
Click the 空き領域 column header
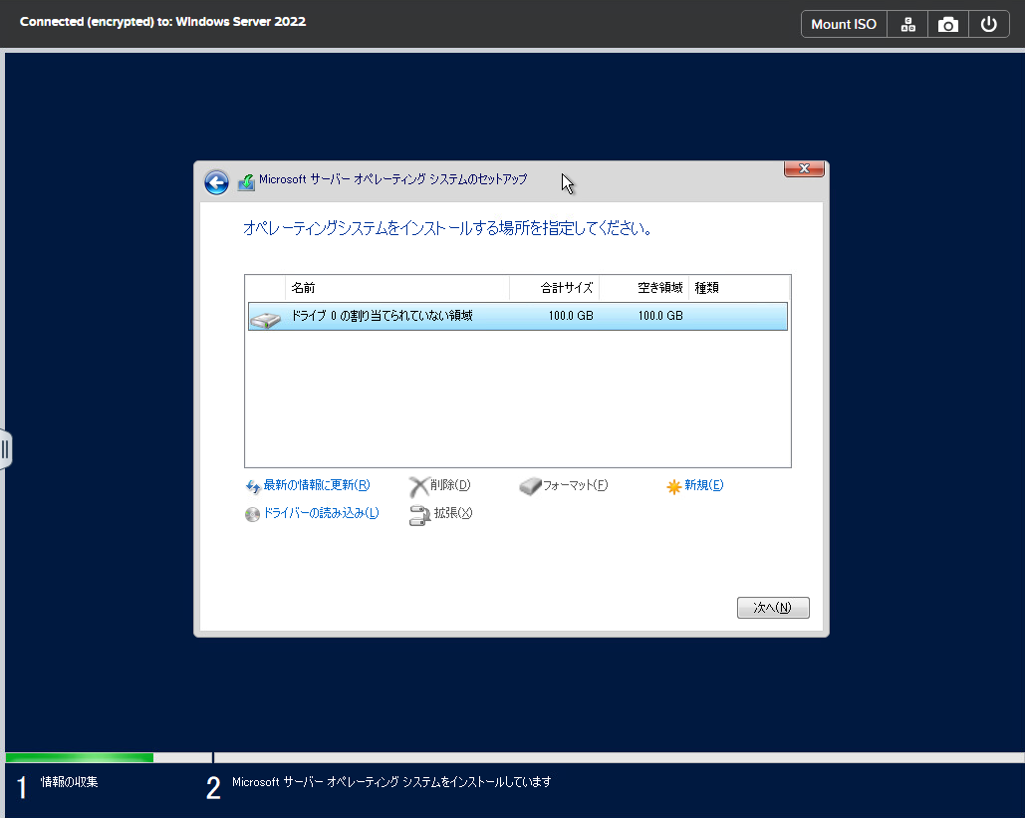(x=643, y=288)
